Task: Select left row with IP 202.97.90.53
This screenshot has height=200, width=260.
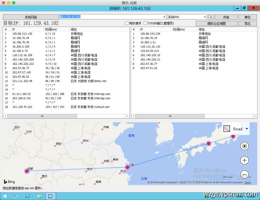Action: [x=66, y=77]
